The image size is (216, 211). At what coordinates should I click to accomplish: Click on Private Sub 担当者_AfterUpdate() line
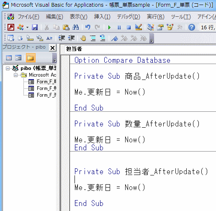[x=141, y=172]
